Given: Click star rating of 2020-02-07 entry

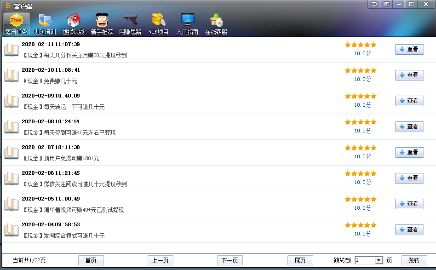Looking at the screenshot, I should 361,148.
